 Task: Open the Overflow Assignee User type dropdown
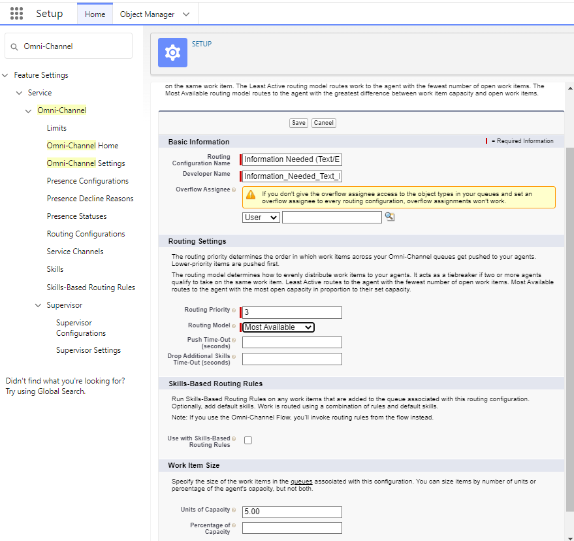pos(261,218)
